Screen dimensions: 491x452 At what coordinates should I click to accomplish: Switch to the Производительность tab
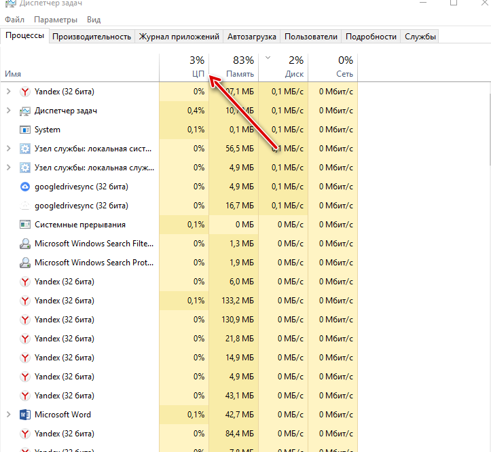pyautogui.click(x=92, y=37)
